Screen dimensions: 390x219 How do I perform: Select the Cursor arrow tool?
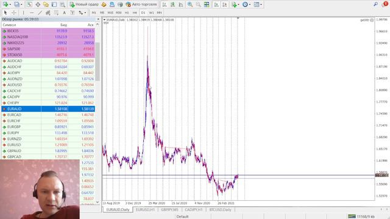[5, 12]
